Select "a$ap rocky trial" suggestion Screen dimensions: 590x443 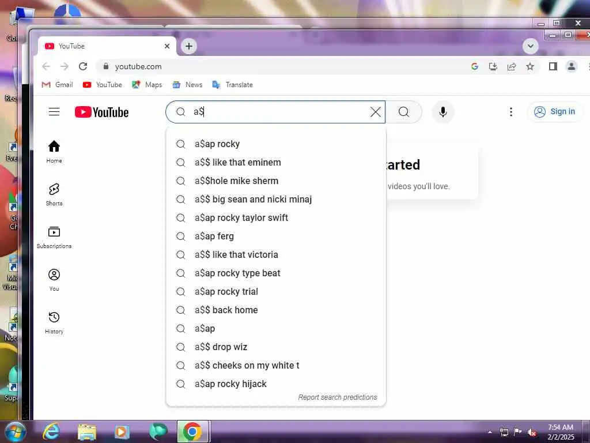coord(276,291)
